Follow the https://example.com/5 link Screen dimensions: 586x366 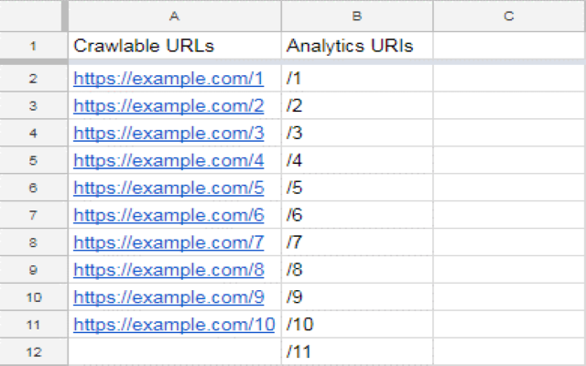coord(168,188)
